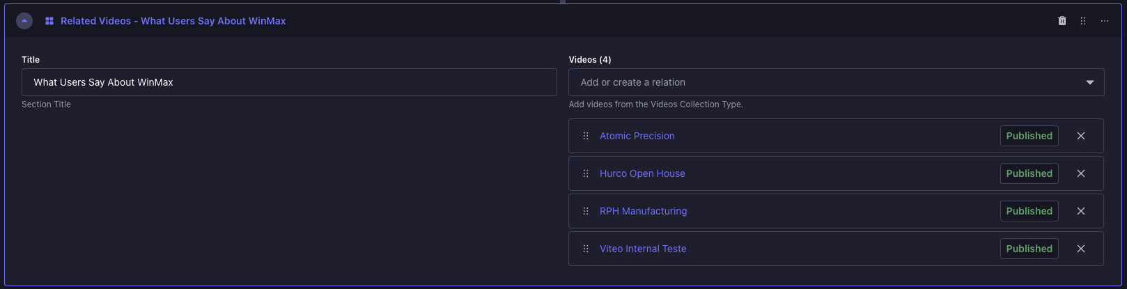The height and width of the screenshot is (289, 1127).
Task: Remove Viteo Internal Teste relation
Action: 1081,249
